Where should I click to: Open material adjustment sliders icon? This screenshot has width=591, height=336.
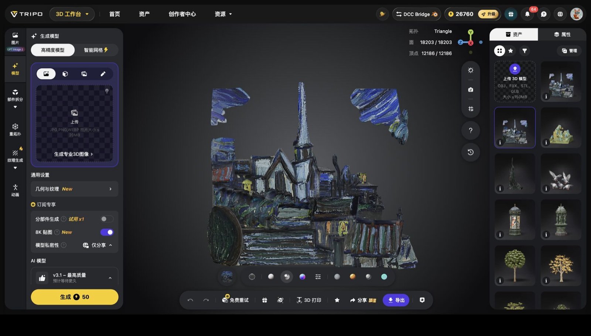click(x=318, y=277)
